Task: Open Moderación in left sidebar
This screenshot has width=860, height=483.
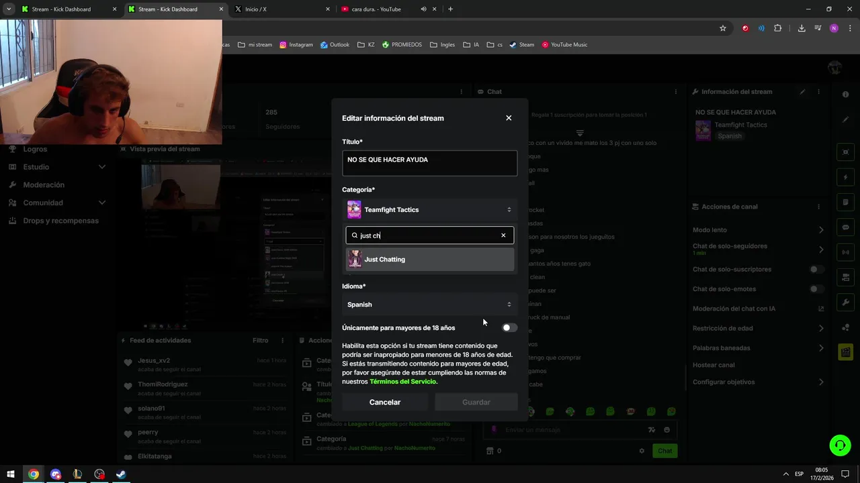Action: coord(44,185)
